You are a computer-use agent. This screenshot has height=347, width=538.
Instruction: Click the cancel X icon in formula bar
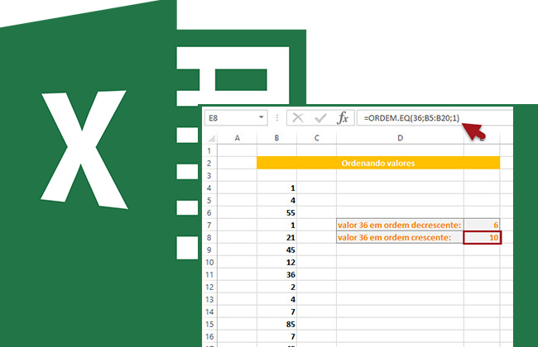pos(297,118)
